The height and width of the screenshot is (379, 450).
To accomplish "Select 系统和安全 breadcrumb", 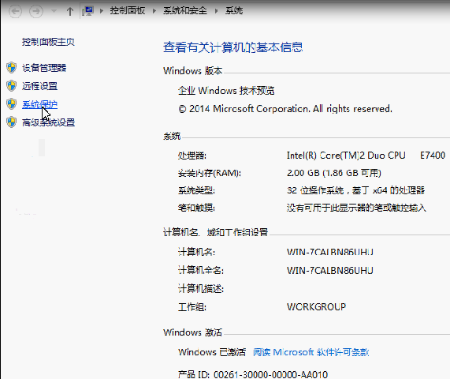I will coord(185,11).
